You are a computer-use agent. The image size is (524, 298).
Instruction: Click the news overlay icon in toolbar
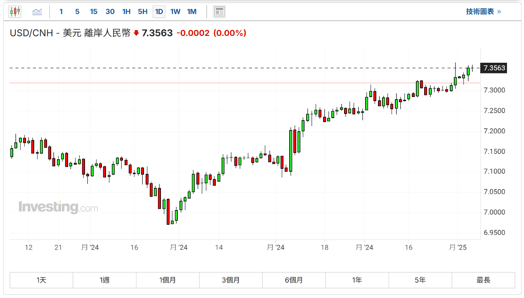click(x=219, y=12)
